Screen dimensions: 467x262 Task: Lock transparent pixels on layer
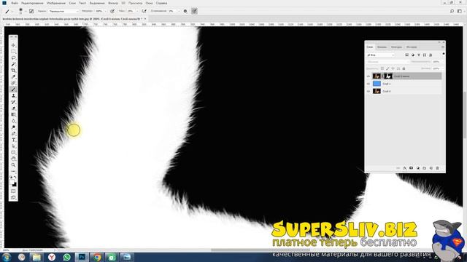(x=382, y=68)
